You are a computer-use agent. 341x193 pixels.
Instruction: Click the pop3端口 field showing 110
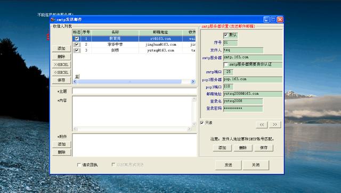pyautogui.click(x=228, y=87)
